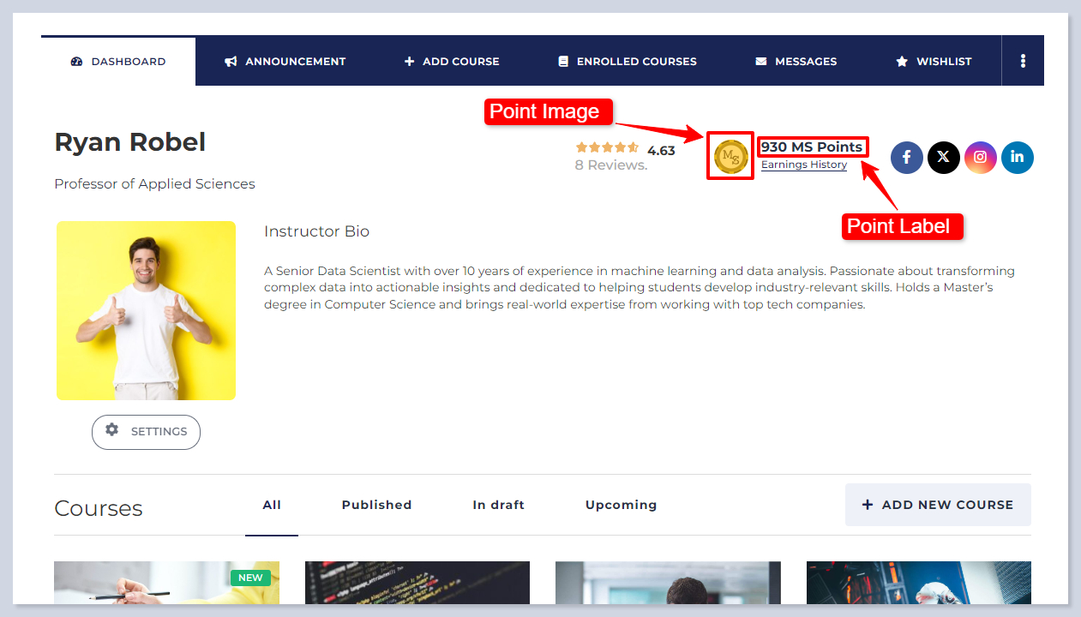Image resolution: width=1081 pixels, height=617 pixels.
Task: Open the Messages navigation item
Action: [x=796, y=62]
